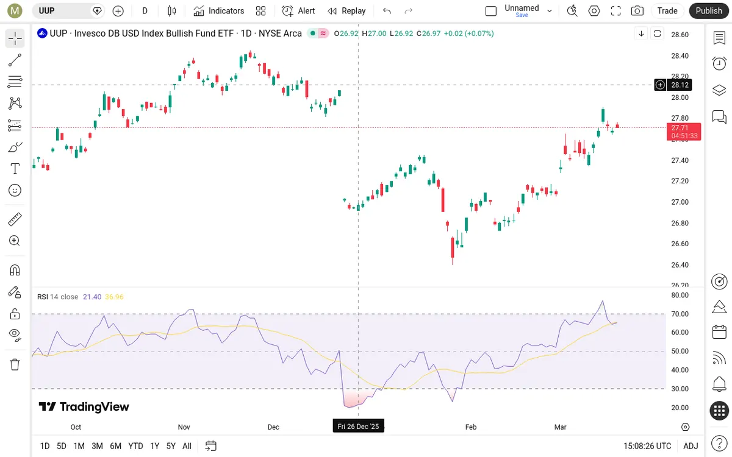Open the chats panel icon
Screen dimensions: 732x457
(x=719, y=116)
